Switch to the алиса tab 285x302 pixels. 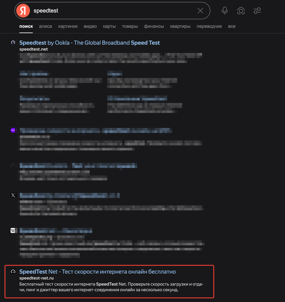[46, 26]
